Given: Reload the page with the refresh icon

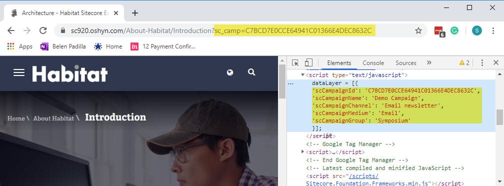Looking at the screenshot, I should [43, 30].
